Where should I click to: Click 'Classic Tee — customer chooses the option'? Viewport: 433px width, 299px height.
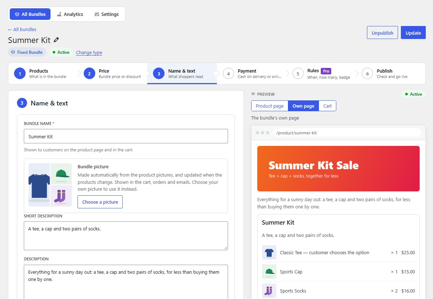324,252
